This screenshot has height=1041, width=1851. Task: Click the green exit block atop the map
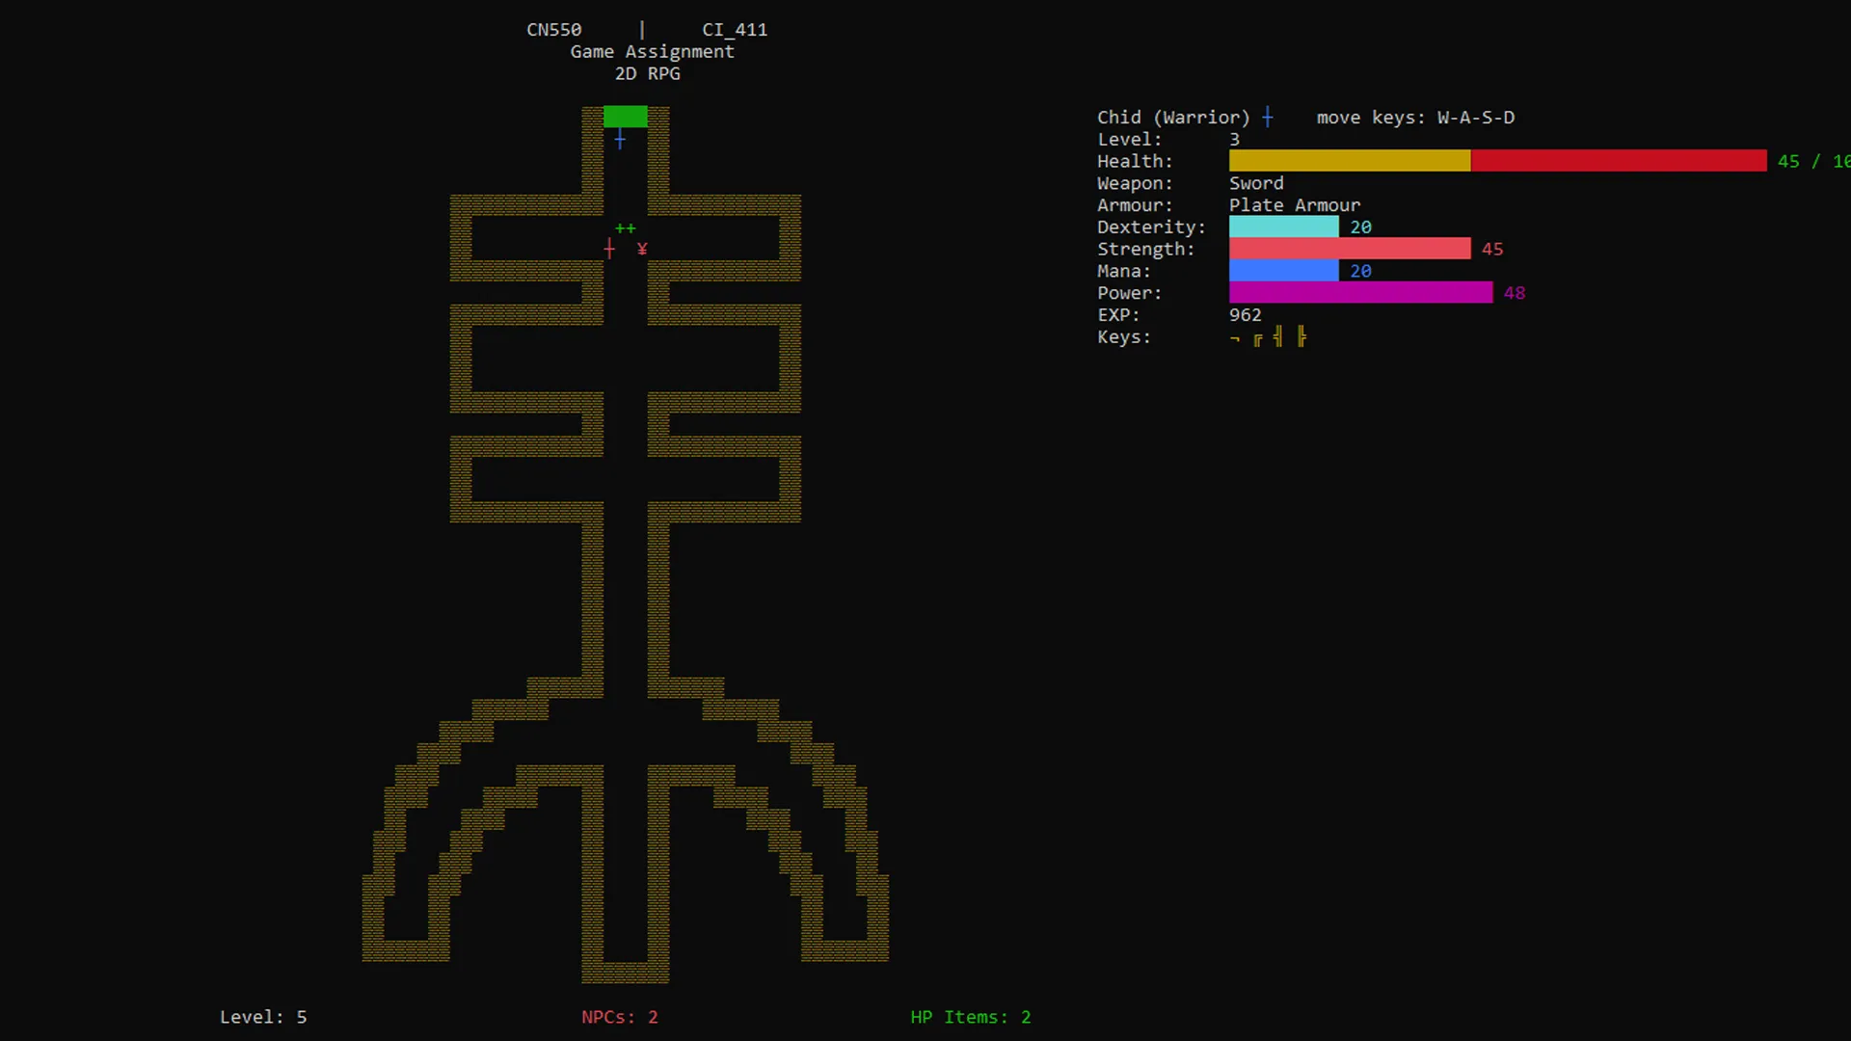[x=626, y=117]
